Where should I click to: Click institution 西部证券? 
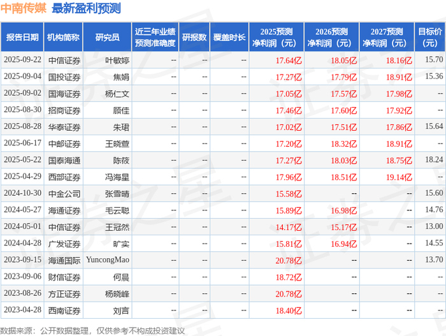[64, 177]
